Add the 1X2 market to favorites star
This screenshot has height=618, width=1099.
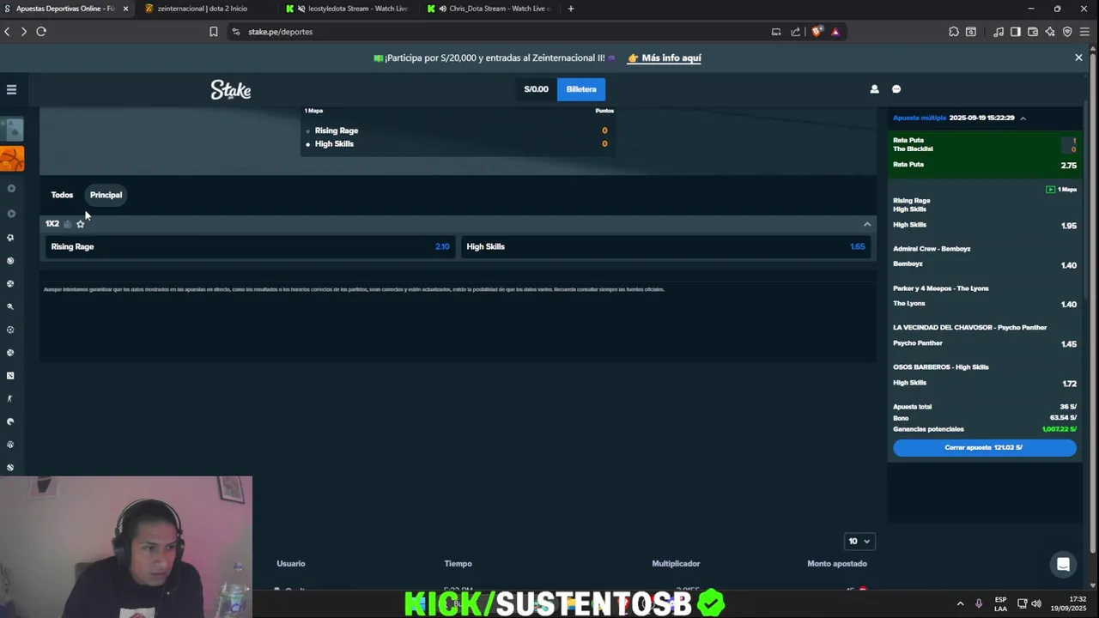click(x=81, y=224)
